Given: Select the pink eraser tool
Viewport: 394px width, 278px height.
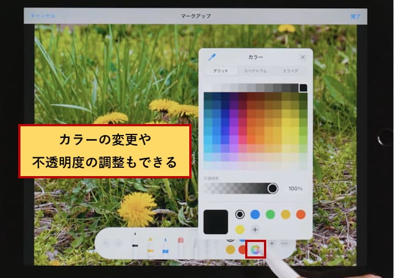Looking at the screenshot, I should click(x=180, y=248).
